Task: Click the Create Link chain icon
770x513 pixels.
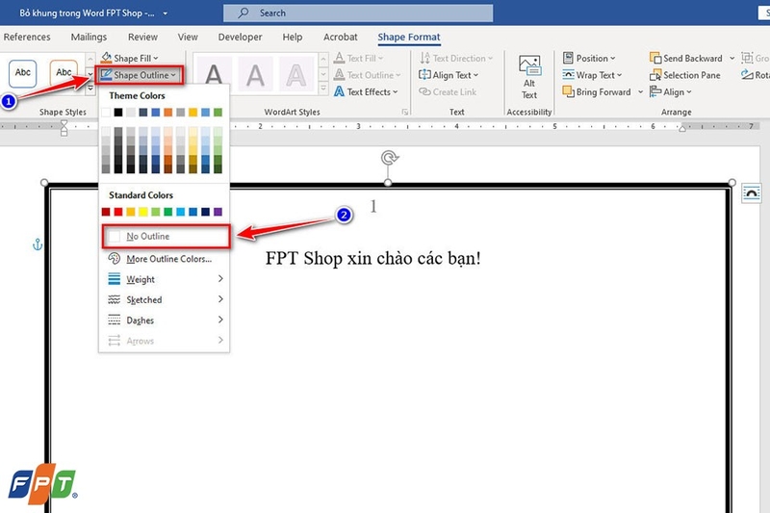Action: click(x=424, y=91)
